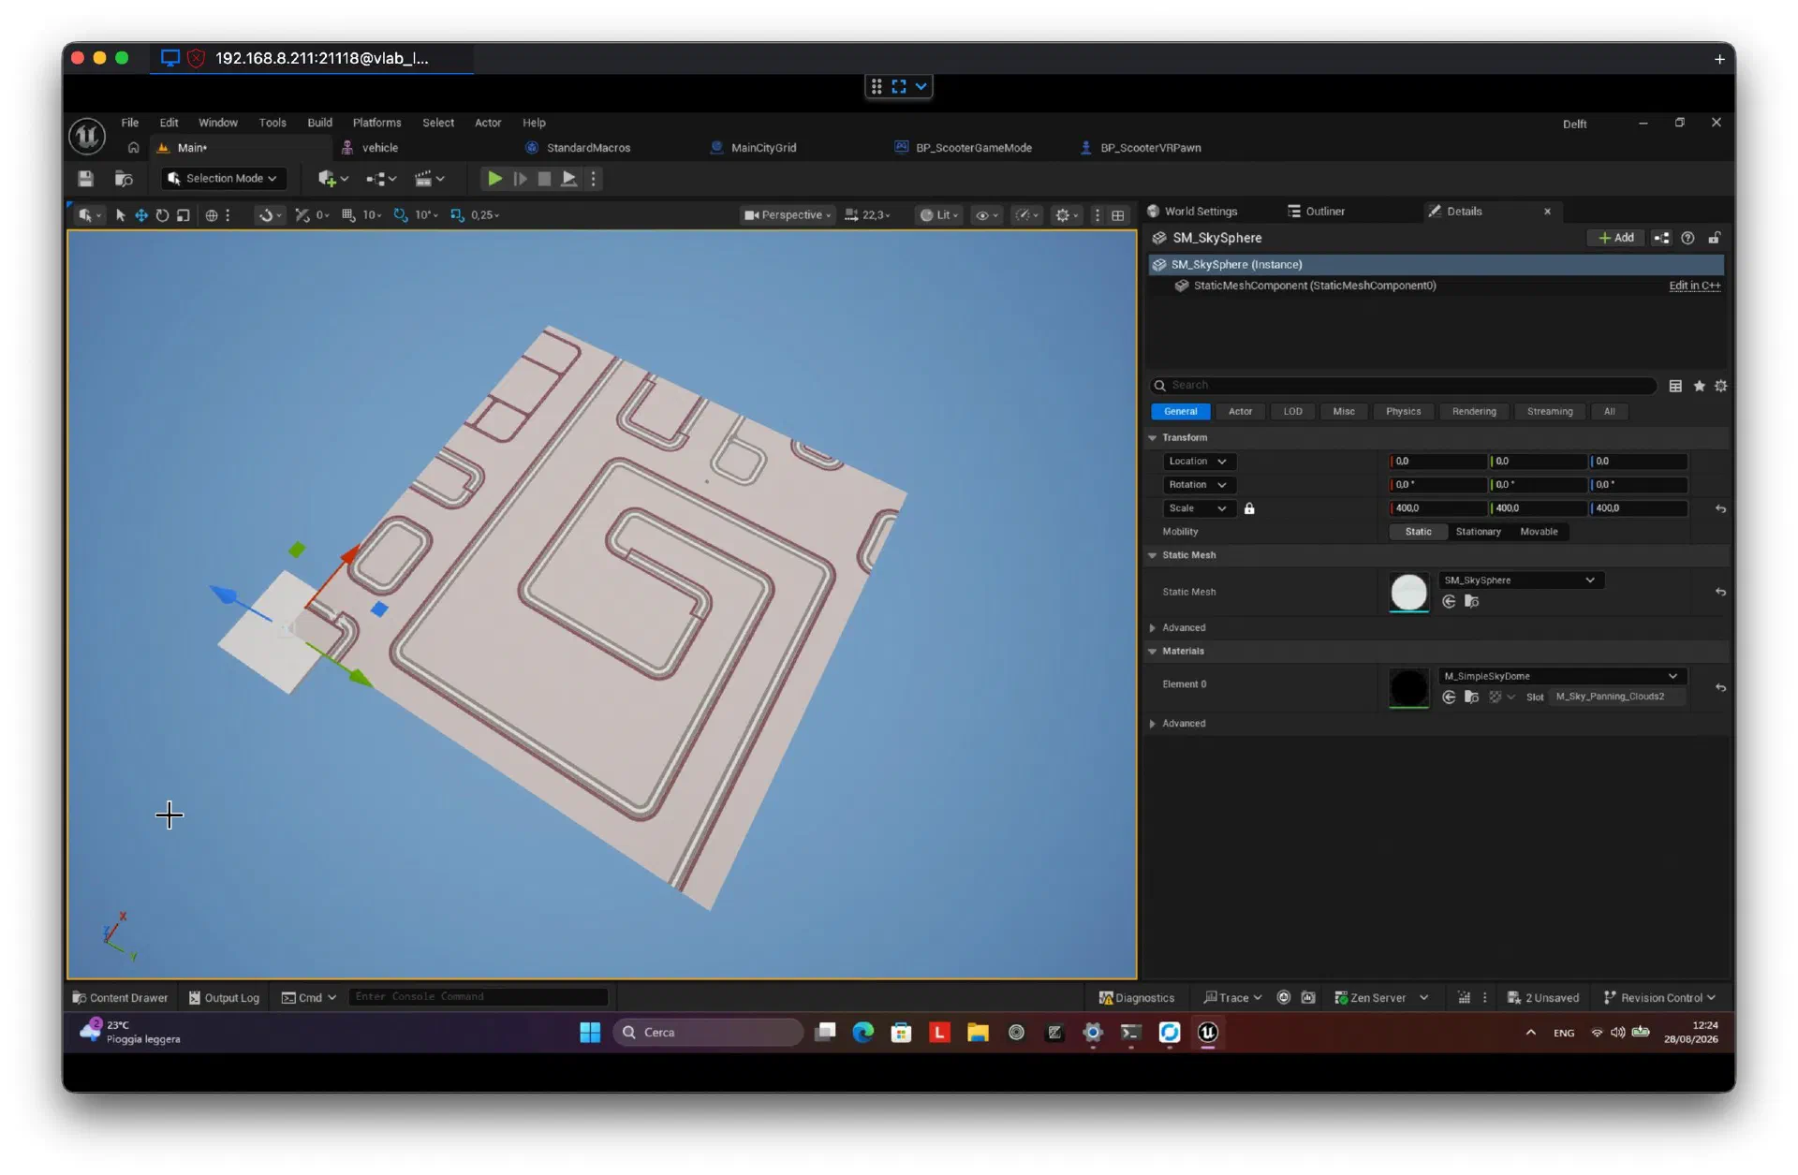
Task: Click the viewport layouts grid icon
Action: [x=1117, y=214]
